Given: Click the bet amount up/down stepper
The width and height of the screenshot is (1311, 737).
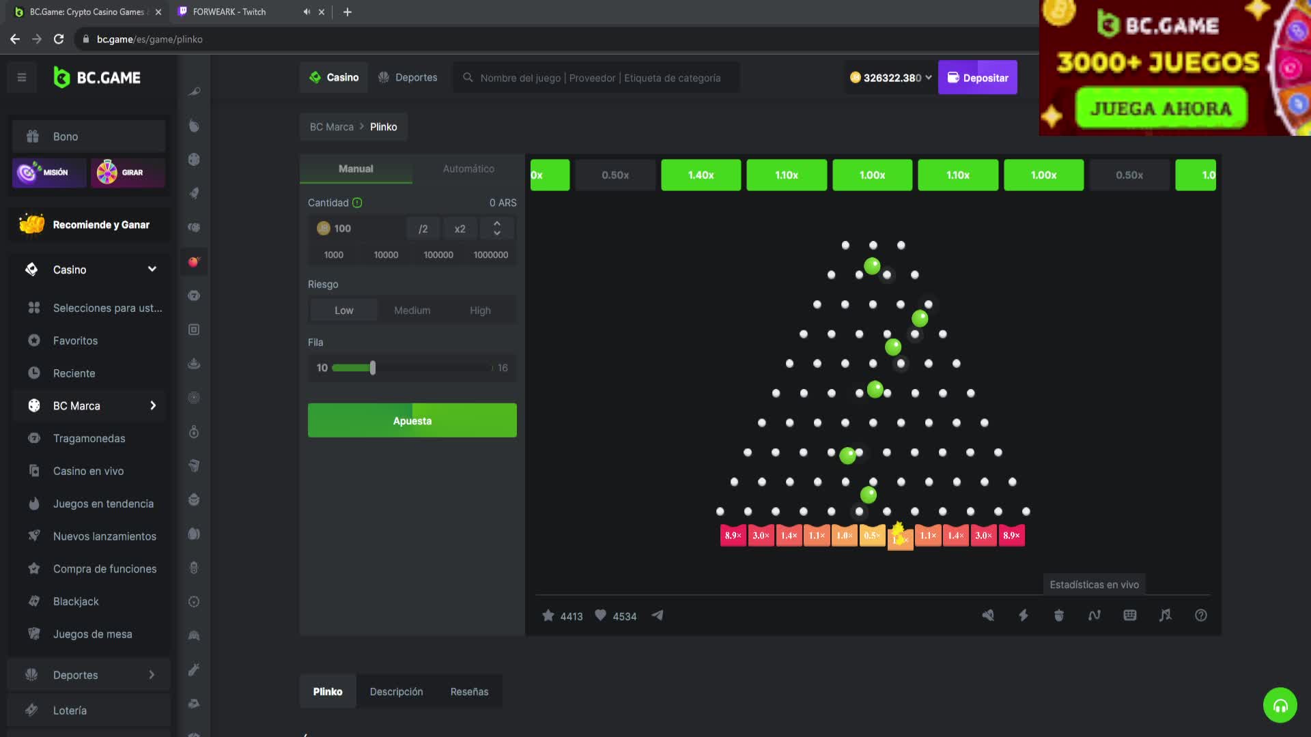Looking at the screenshot, I should click(497, 229).
